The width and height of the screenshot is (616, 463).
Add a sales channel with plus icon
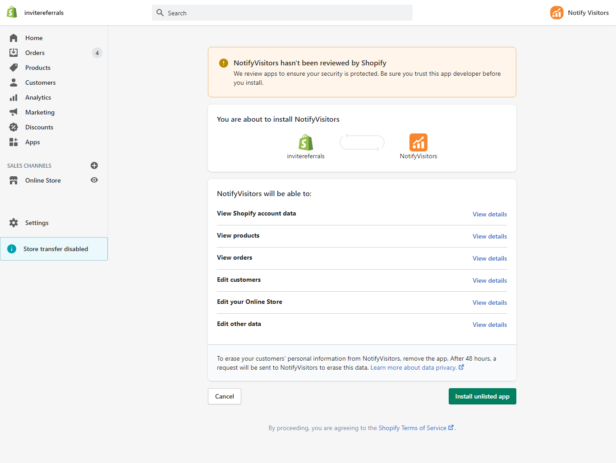tap(94, 165)
